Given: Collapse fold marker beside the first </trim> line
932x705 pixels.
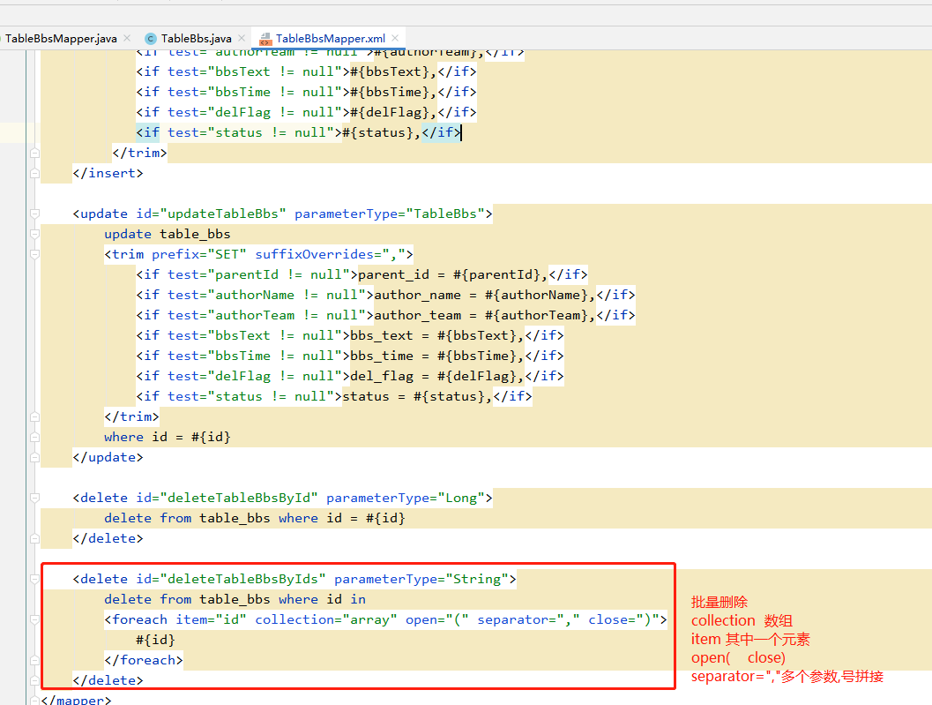Looking at the screenshot, I should (34, 153).
